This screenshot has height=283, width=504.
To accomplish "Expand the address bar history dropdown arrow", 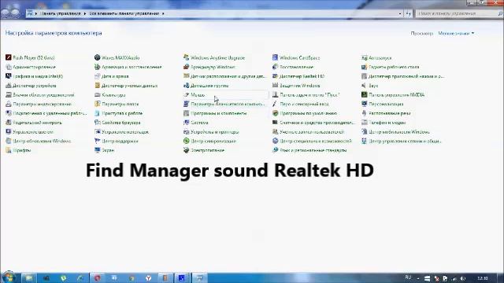I will click(x=400, y=13).
